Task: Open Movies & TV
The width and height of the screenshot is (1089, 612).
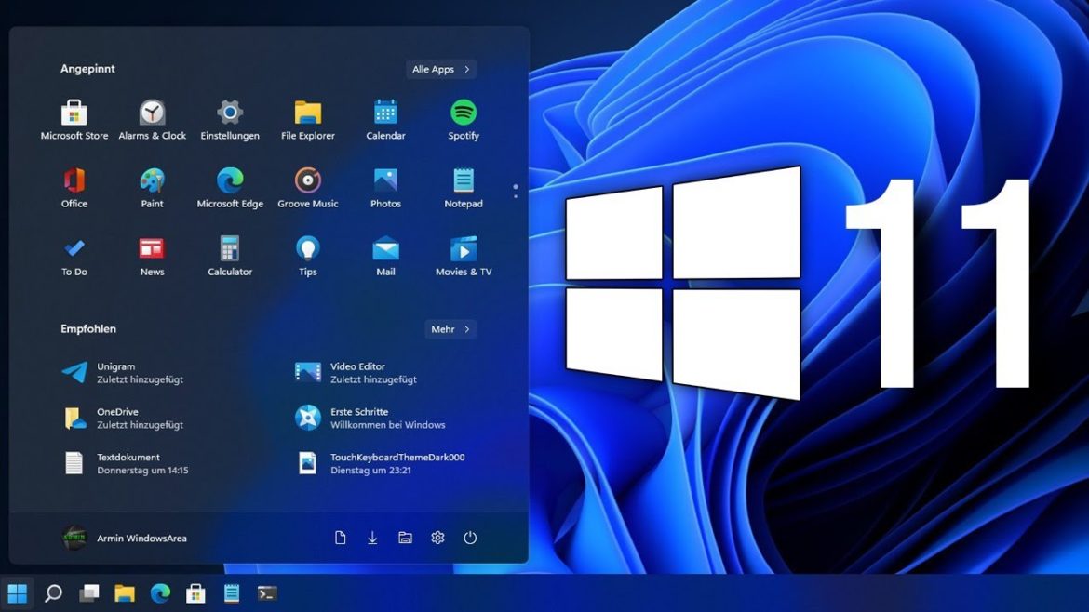Action: click(x=463, y=254)
